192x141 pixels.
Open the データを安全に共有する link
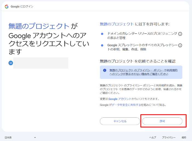point(126,105)
